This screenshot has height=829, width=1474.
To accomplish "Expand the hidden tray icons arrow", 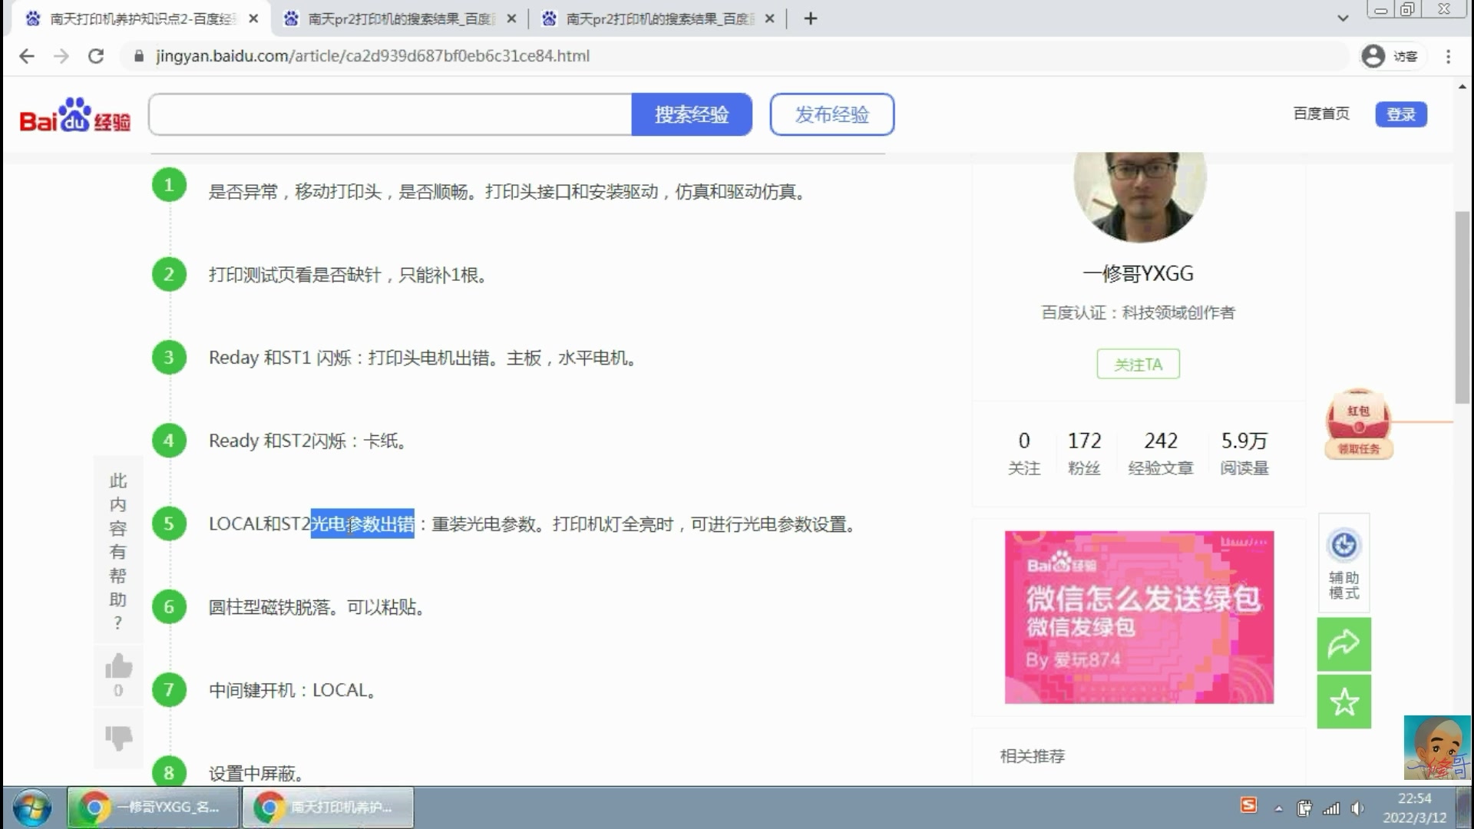I will click(x=1279, y=808).
